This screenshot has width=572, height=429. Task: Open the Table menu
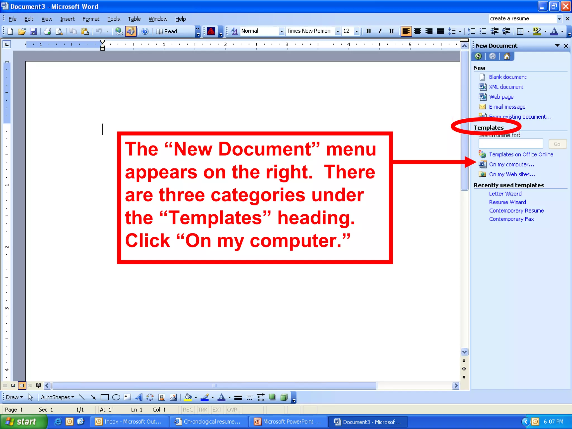click(134, 19)
